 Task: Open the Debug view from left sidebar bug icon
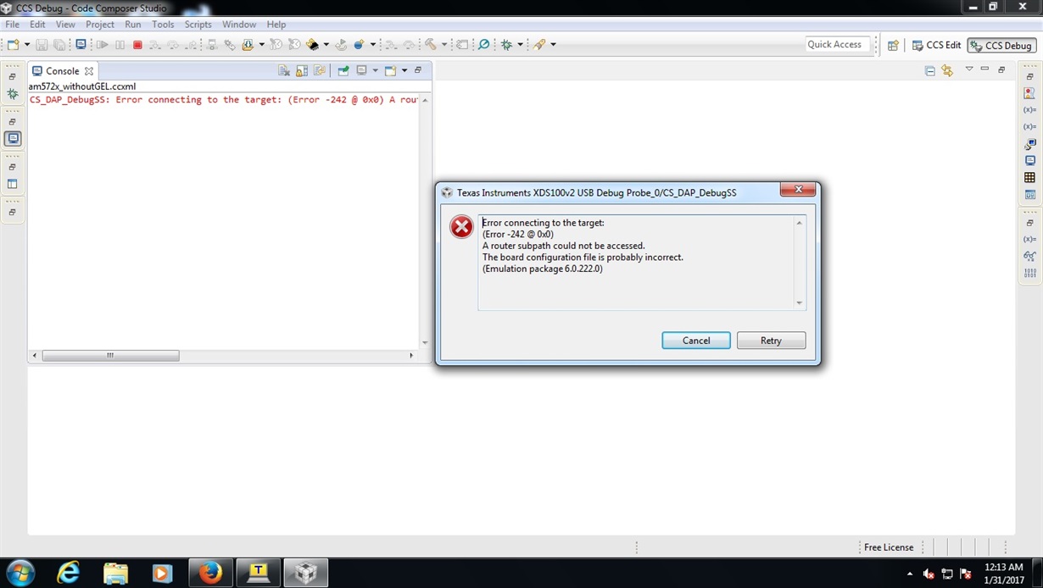click(x=13, y=94)
